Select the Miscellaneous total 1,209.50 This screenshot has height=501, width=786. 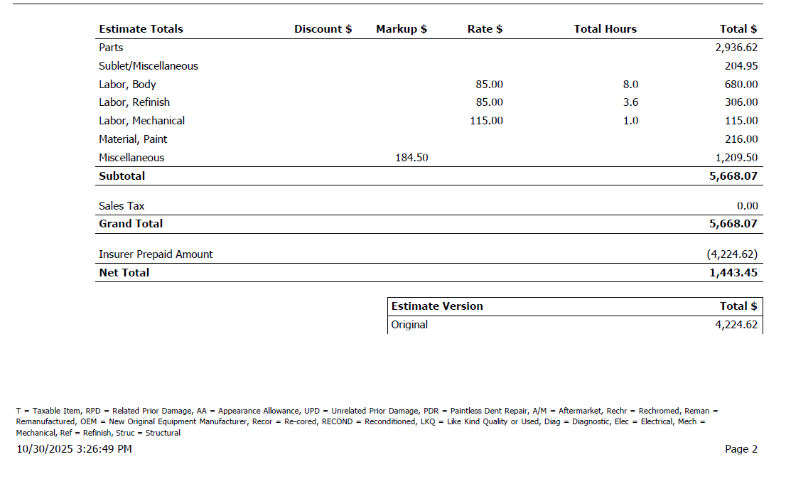[x=736, y=158]
